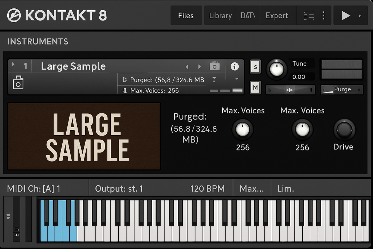This screenshot has width=373, height=249.
Task: Select the next instrument arrow icon
Action: pos(200,66)
